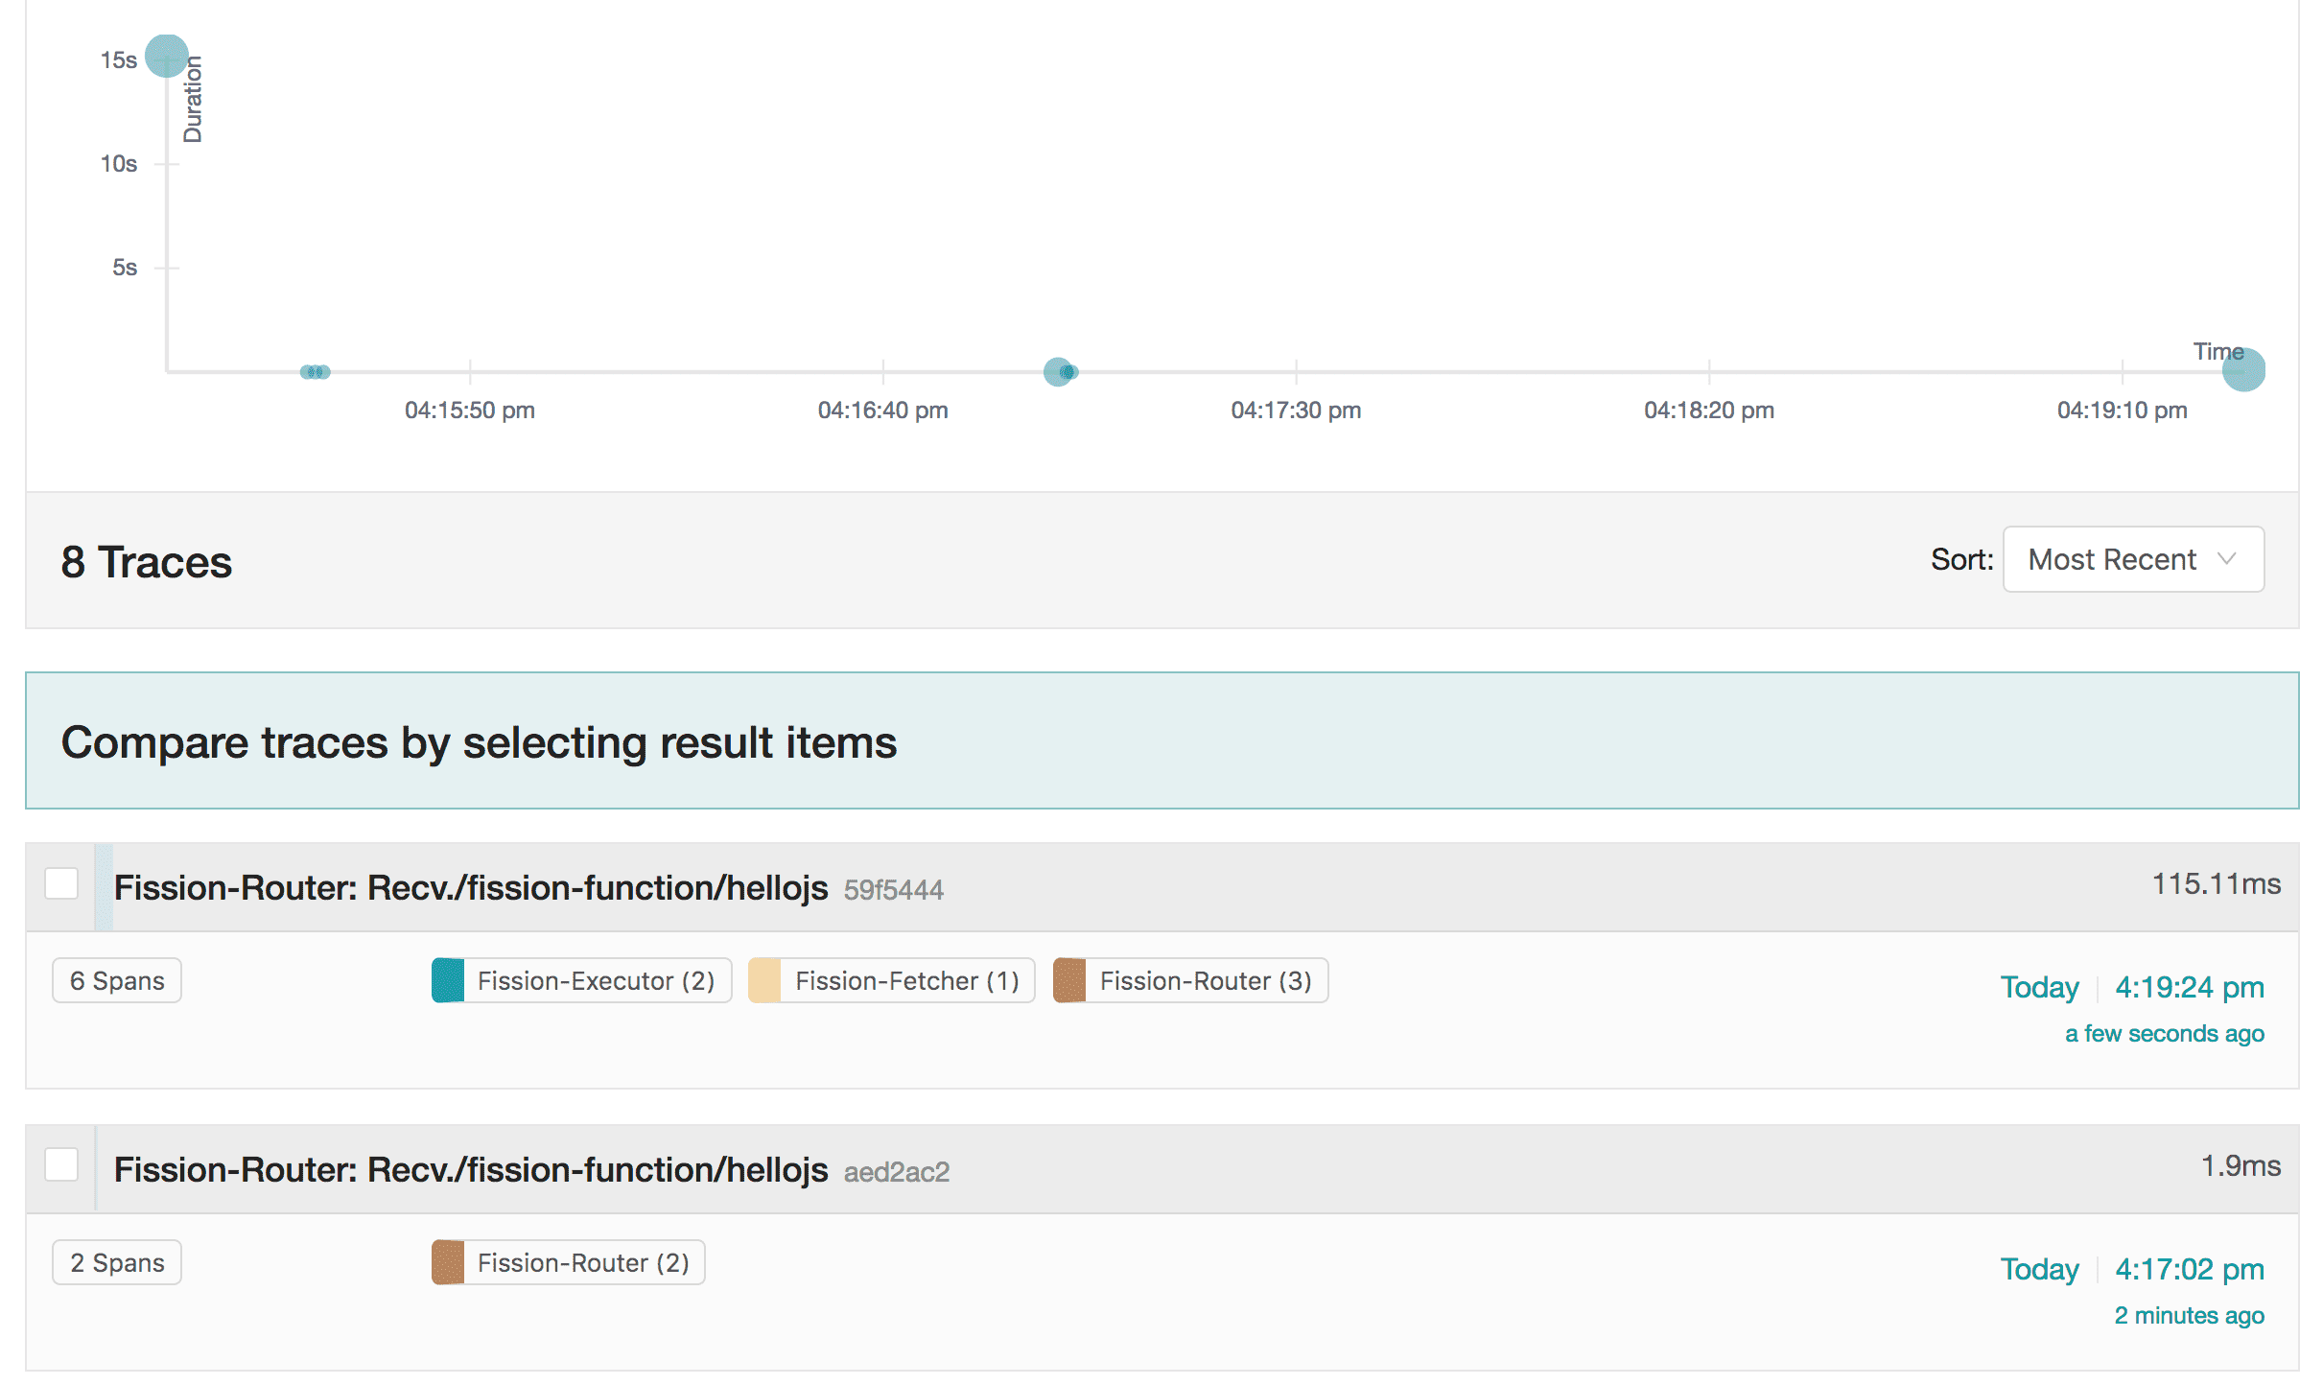Click the Fission-Fetcher (1) service tag
Viewport: 2323px width, 1385px height.
[x=905, y=980]
